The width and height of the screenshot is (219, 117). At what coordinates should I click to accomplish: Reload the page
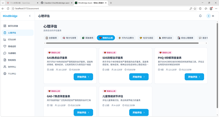(x=8, y=9)
